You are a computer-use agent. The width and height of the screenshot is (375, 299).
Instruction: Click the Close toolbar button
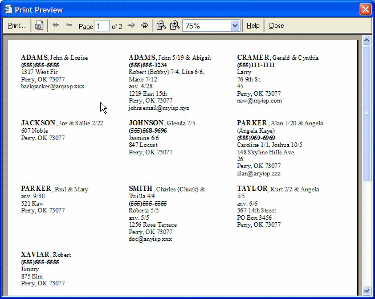[276, 26]
